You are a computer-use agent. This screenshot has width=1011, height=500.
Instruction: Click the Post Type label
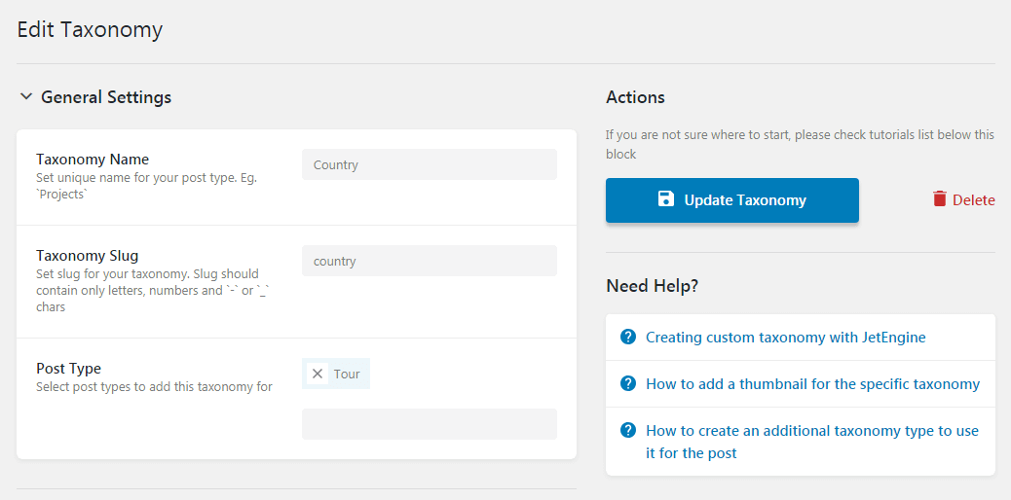68,369
